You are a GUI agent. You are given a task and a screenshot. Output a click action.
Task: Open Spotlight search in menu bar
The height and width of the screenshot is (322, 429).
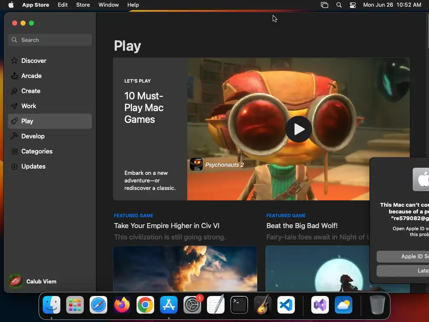(339, 5)
